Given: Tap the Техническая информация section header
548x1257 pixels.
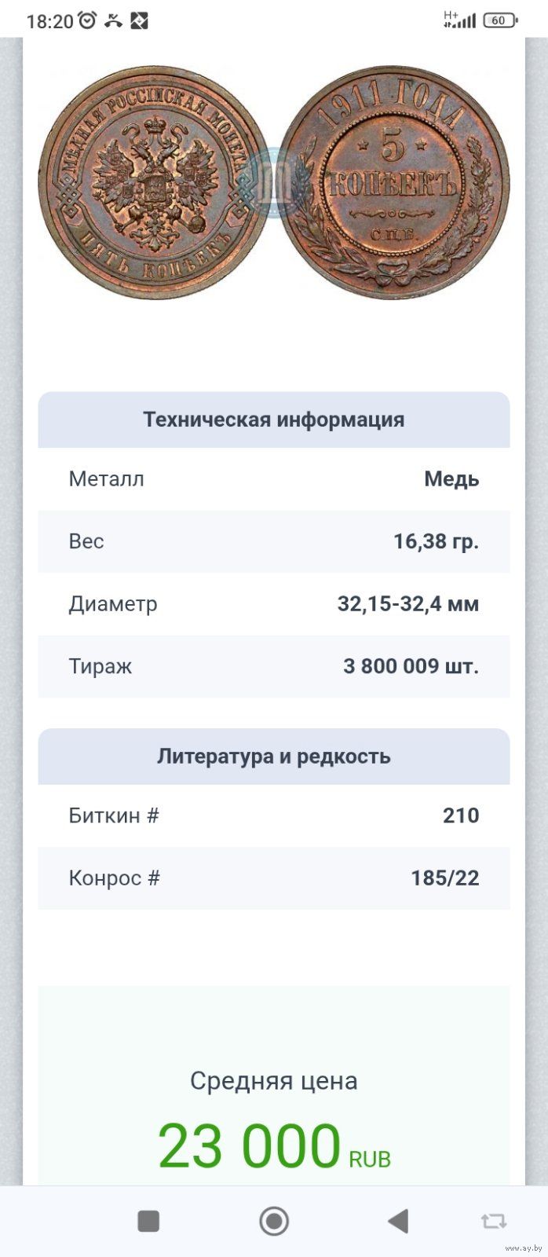Looking at the screenshot, I should [274, 420].
